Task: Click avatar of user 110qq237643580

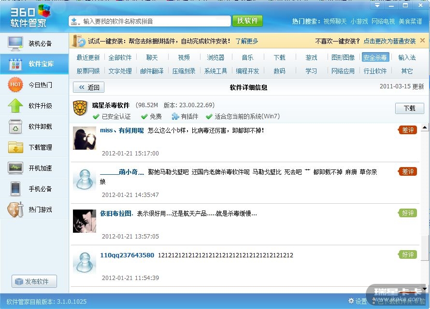Action: [85, 263]
